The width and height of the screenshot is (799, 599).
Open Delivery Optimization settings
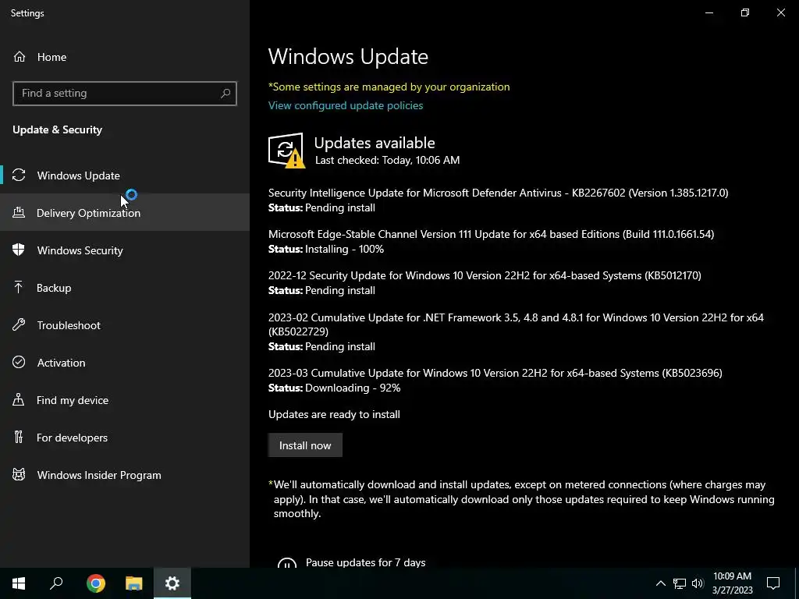coord(125,212)
